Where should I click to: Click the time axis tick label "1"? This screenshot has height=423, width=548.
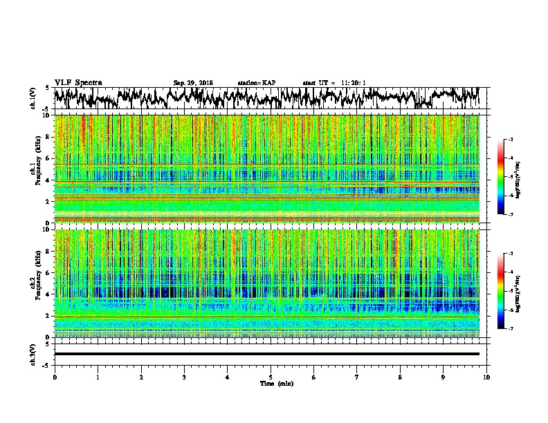pos(98,377)
